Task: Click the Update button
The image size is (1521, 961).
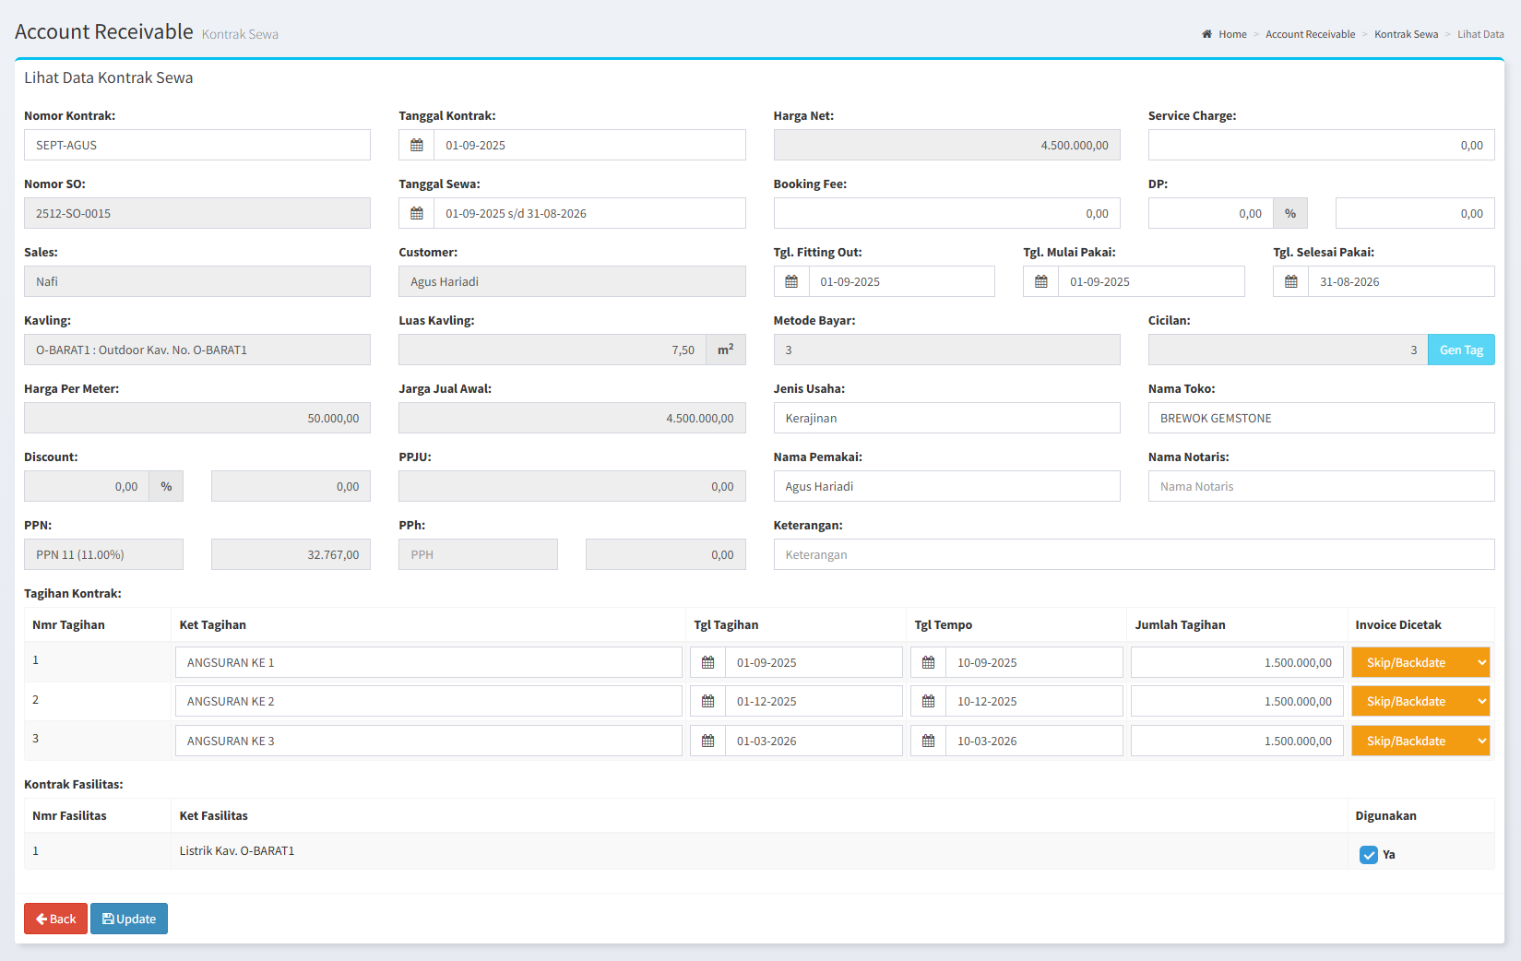Action: tap(129, 919)
